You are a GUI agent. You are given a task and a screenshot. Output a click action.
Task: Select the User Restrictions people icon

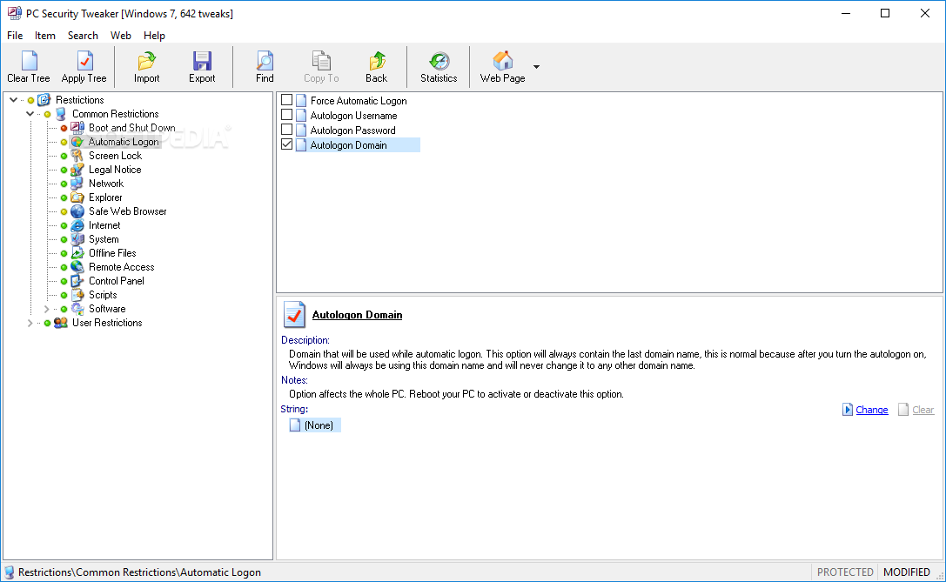(x=60, y=323)
